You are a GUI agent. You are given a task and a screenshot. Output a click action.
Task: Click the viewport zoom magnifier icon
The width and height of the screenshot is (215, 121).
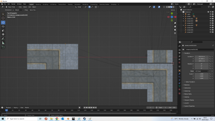coord(175,23)
